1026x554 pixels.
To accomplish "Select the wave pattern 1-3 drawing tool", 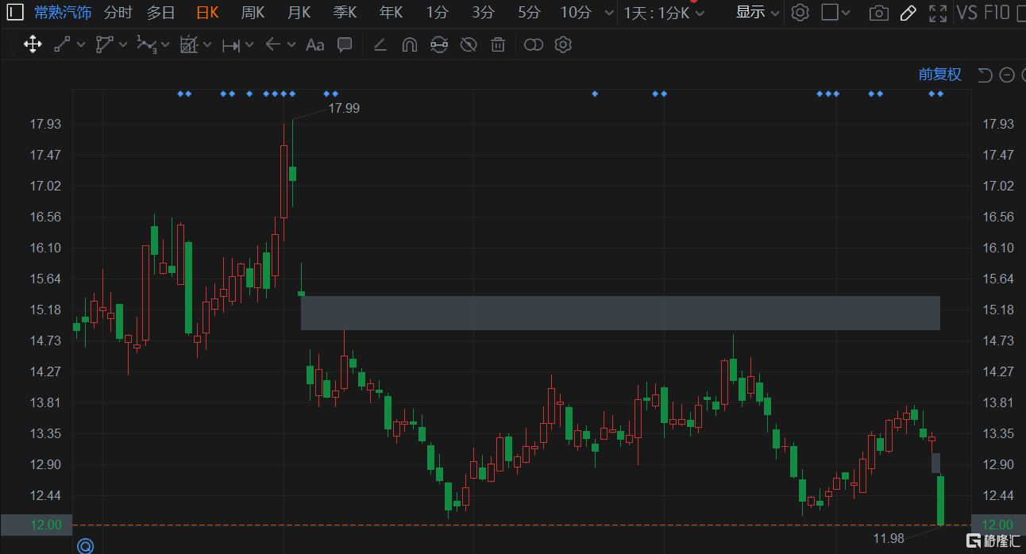I will coord(146,44).
